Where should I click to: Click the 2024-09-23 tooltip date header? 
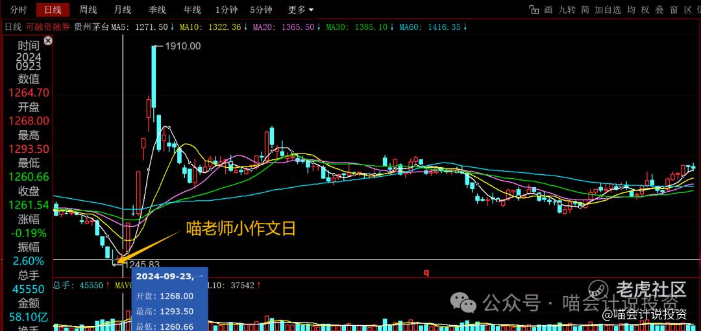(169, 277)
